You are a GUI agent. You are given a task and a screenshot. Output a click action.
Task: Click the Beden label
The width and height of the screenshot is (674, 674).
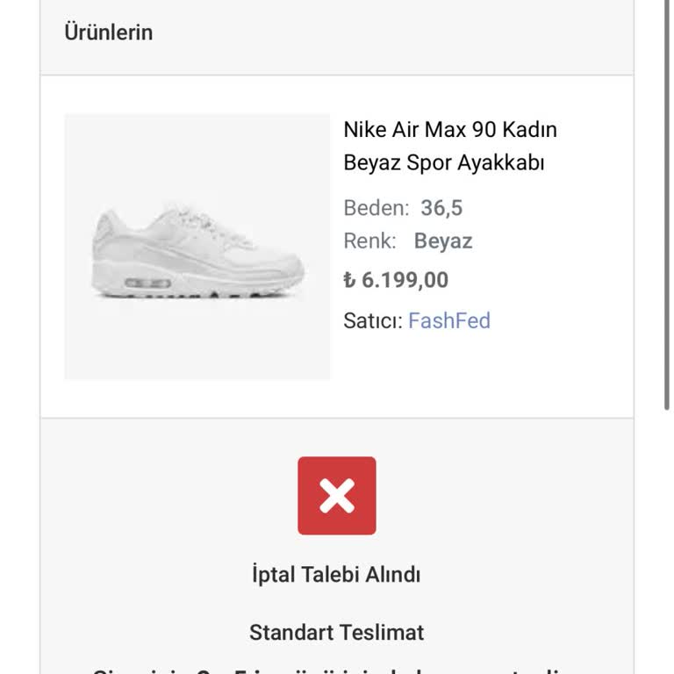tap(376, 208)
